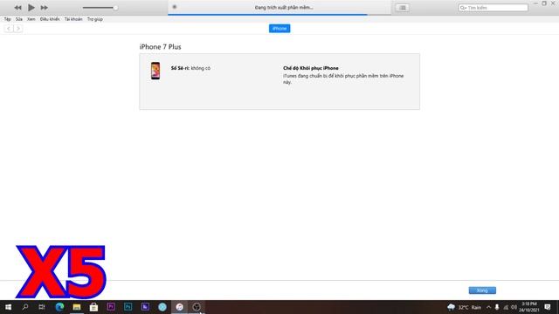Open the weather widget showing 32°C Rain
The width and height of the screenshot is (559, 314).
[464, 307]
